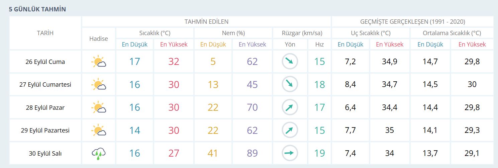Click the Uç Sıcaklık (°C) column header
Viewport: 498px width, 168px height.
[371, 33]
